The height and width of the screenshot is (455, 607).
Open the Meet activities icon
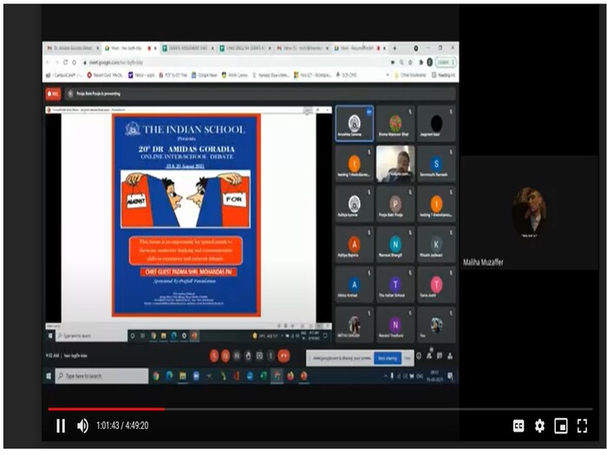click(450, 355)
